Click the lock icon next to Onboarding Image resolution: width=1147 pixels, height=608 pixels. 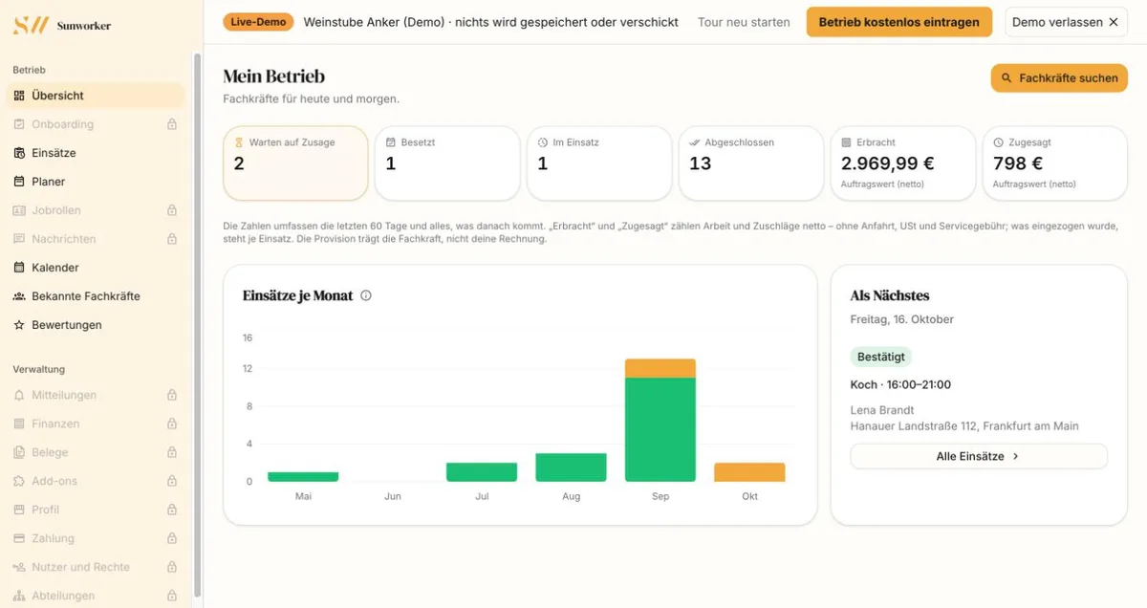[x=172, y=124]
